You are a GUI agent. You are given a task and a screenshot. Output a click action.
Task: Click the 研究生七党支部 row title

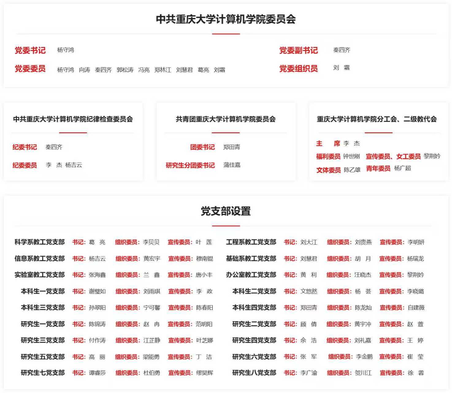click(x=43, y=373)
